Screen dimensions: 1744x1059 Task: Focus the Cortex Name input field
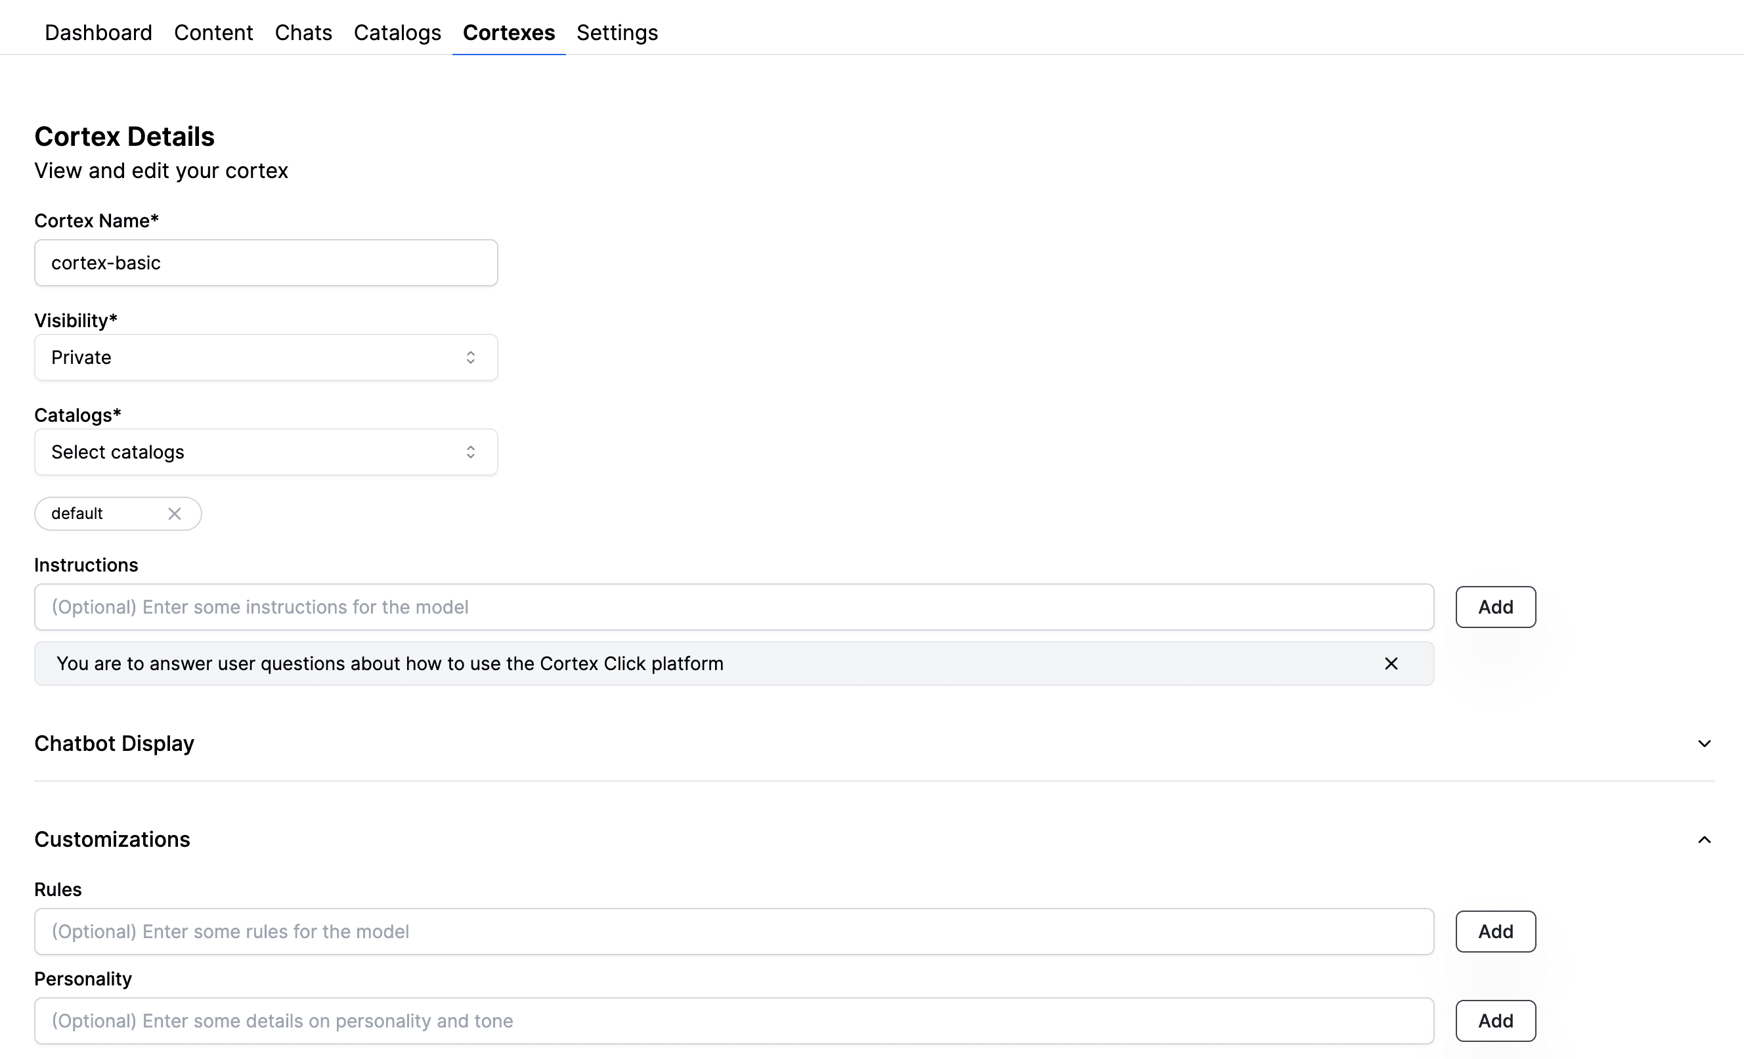(265, 263)
